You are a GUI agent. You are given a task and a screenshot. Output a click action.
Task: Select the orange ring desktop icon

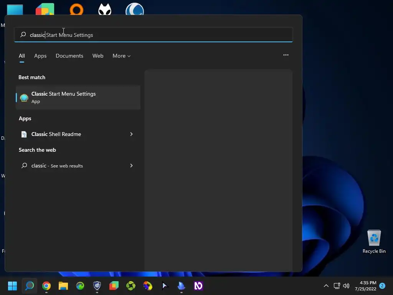point(76,9)
